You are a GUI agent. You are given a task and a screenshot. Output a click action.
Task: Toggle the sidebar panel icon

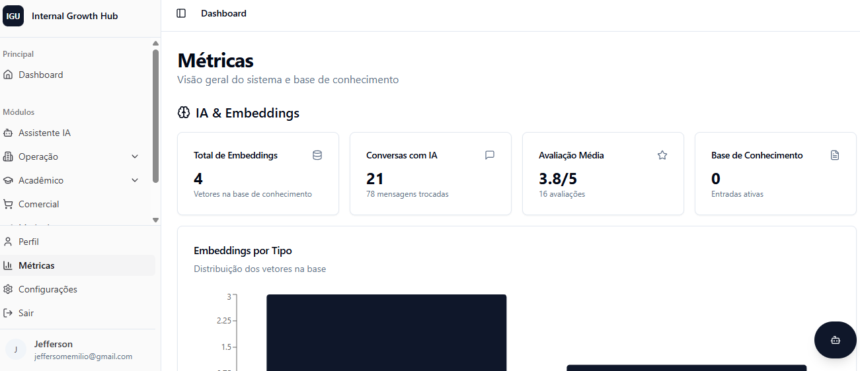point(181,13)
